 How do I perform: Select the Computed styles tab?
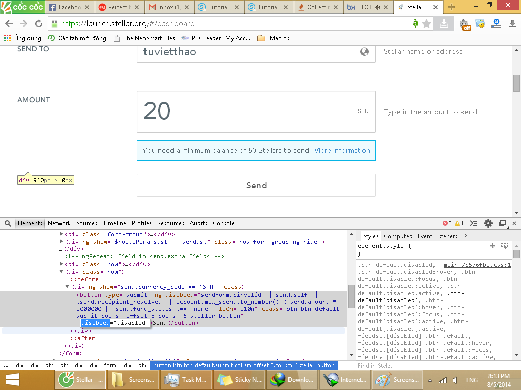398,236
